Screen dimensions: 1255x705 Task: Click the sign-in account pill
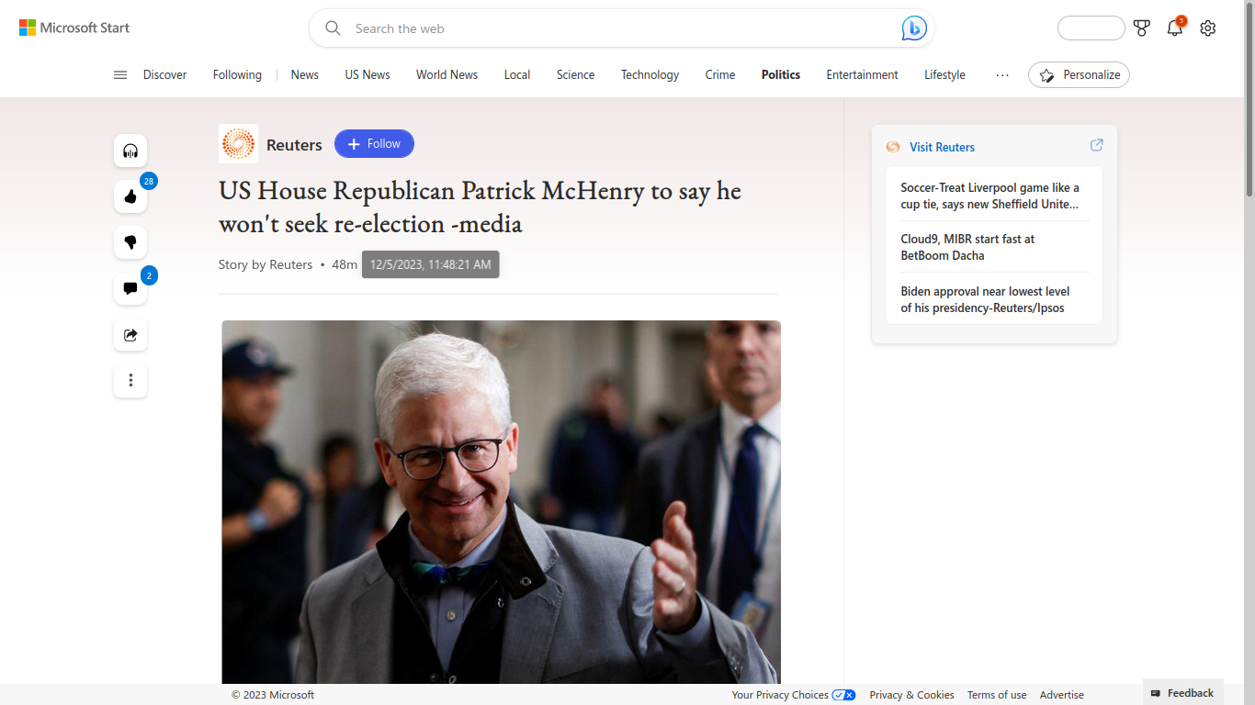(x=1091, y=28)
